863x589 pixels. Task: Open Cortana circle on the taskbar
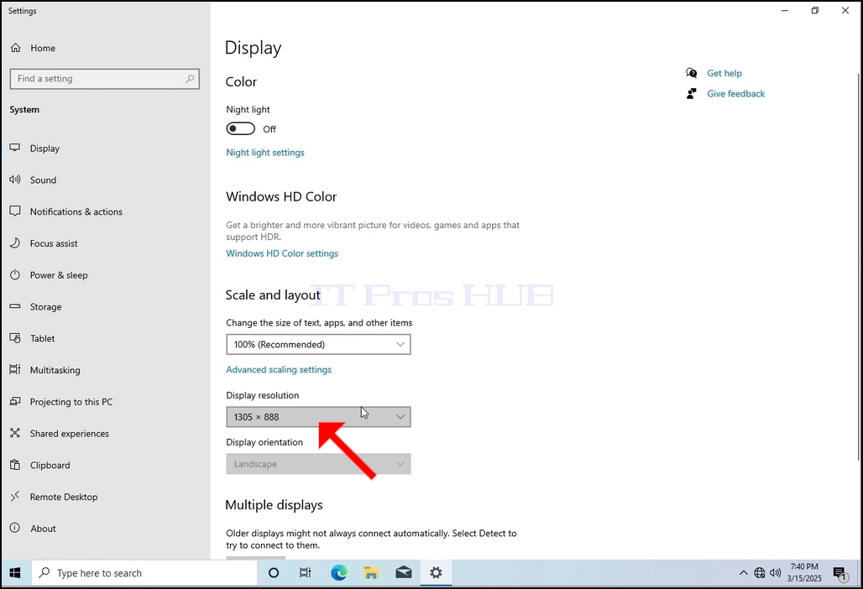pyautogui.click(x=274, y=573)
